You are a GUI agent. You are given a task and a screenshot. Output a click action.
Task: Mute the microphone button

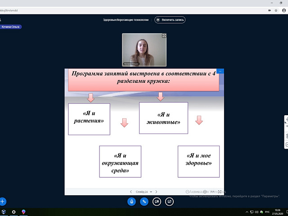[132, 202]
